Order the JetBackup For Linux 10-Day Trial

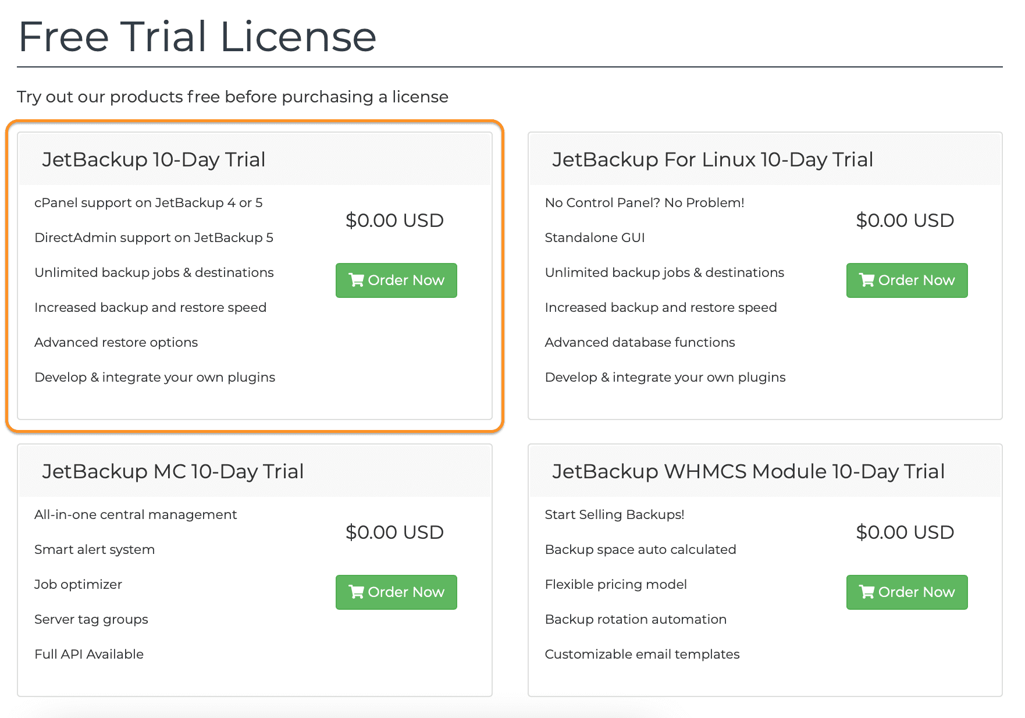coord(906,280)
